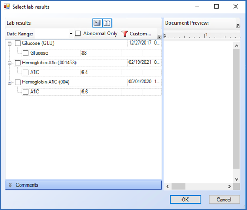Click the app icon in the title bar
This screenshot has height=210, width=247.
pyautogui.click(x=7, y=7)
